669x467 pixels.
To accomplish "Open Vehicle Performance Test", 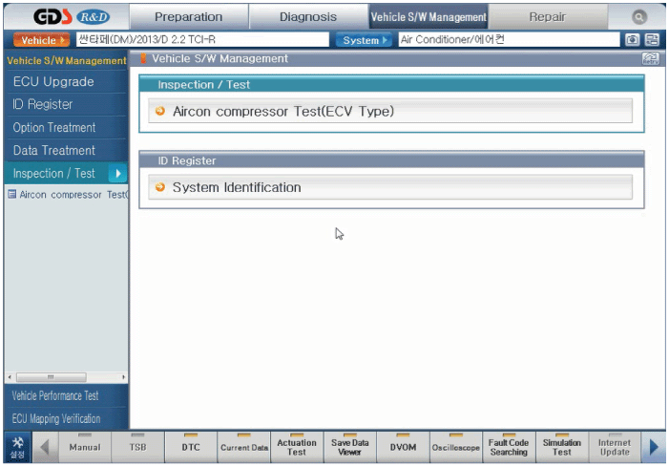I will (x=65, y=395).
